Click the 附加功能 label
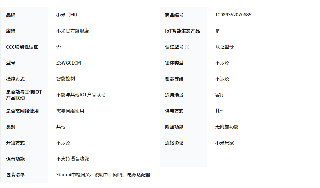 (174, 127)
